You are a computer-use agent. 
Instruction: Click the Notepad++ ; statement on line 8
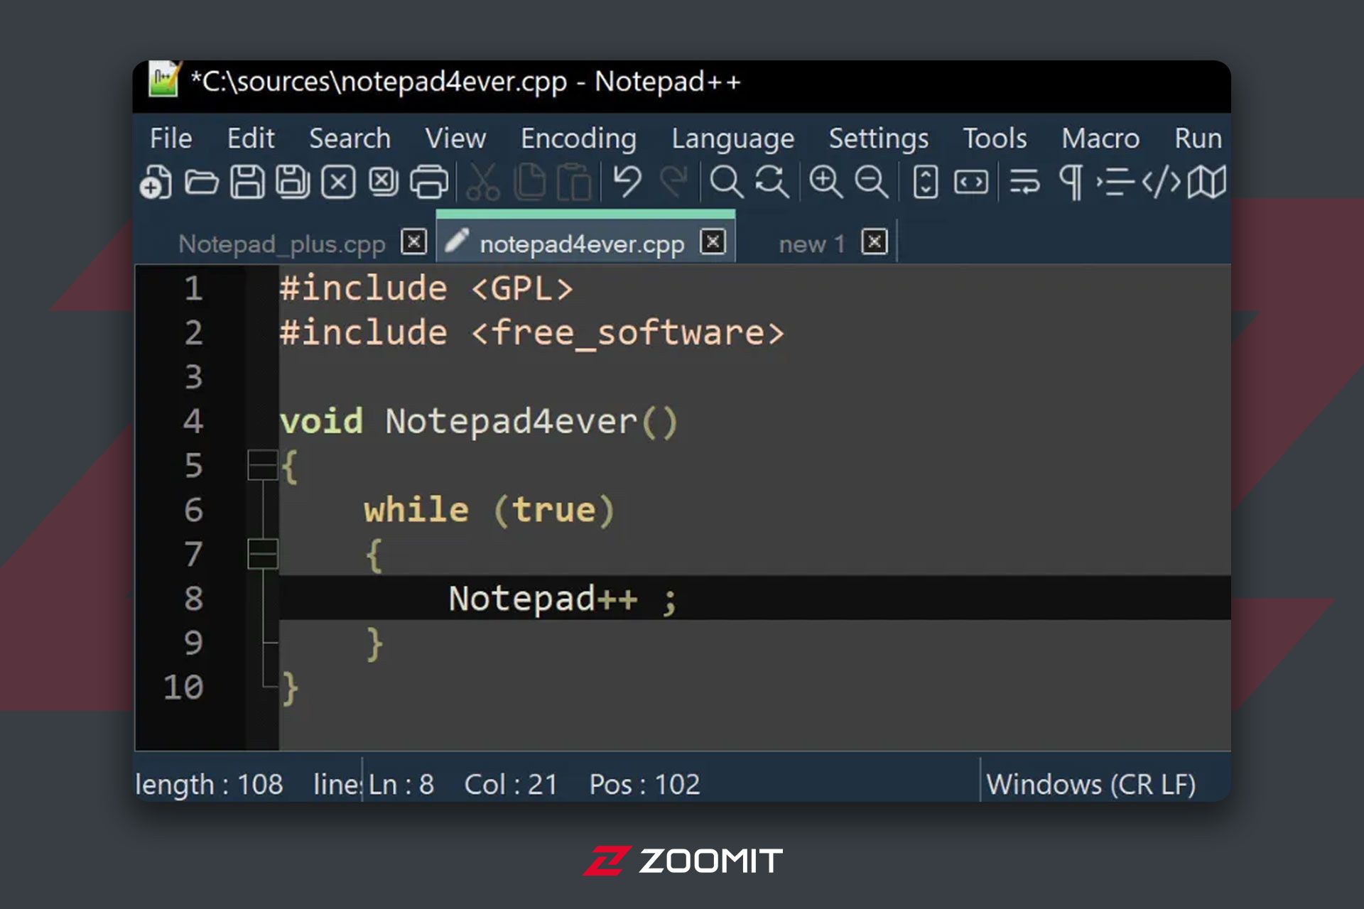563,599
